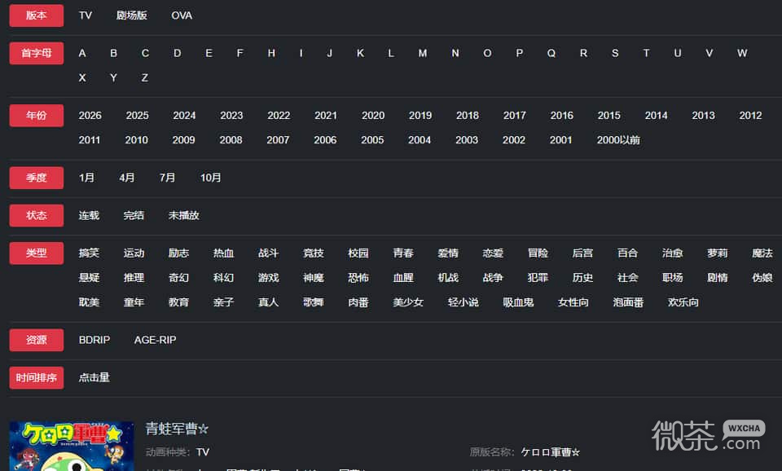Select the TV version filter
Image resolution: width=782 pixels, height=471 pixels.
(x=86, y=15)
